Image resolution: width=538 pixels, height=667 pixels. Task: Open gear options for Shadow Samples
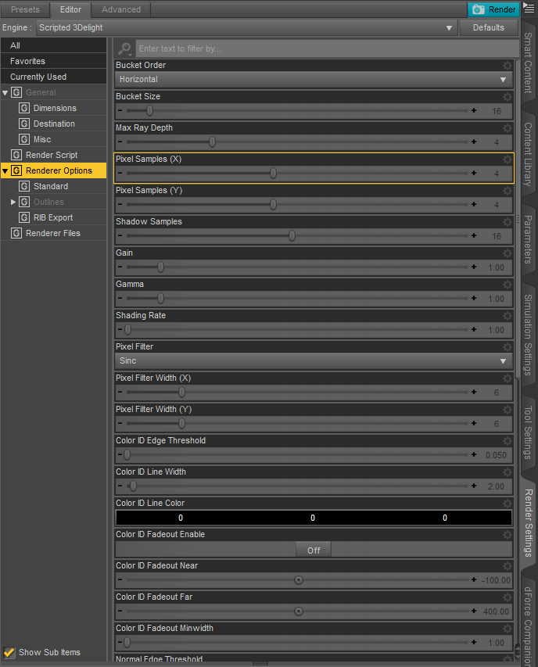[507, 222]
